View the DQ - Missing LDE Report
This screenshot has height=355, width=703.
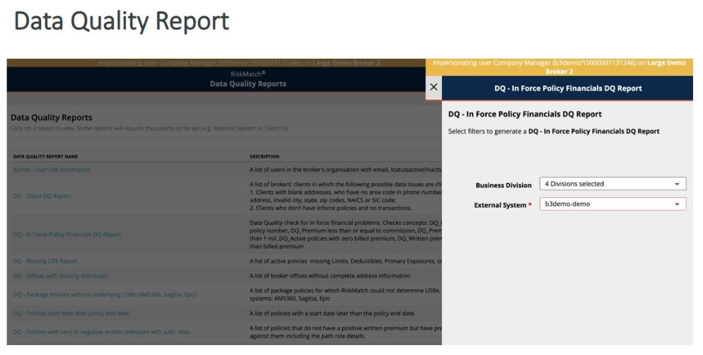click(x=45, y=261)
